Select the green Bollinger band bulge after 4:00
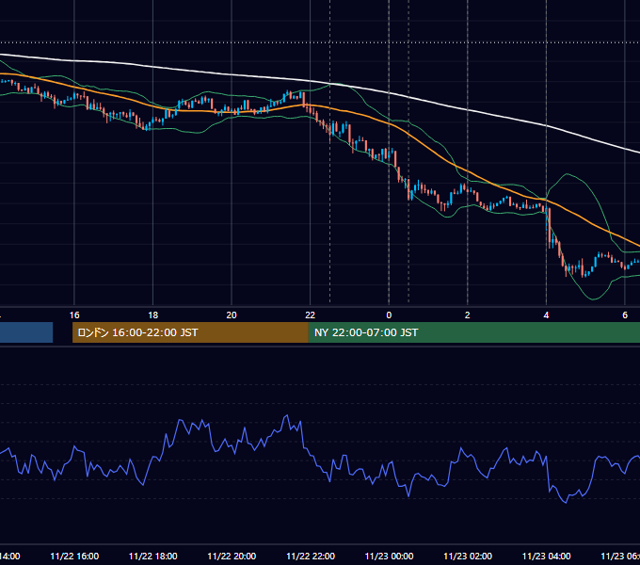This screenshot has height=565, width=640. click(x=568, y=174)
